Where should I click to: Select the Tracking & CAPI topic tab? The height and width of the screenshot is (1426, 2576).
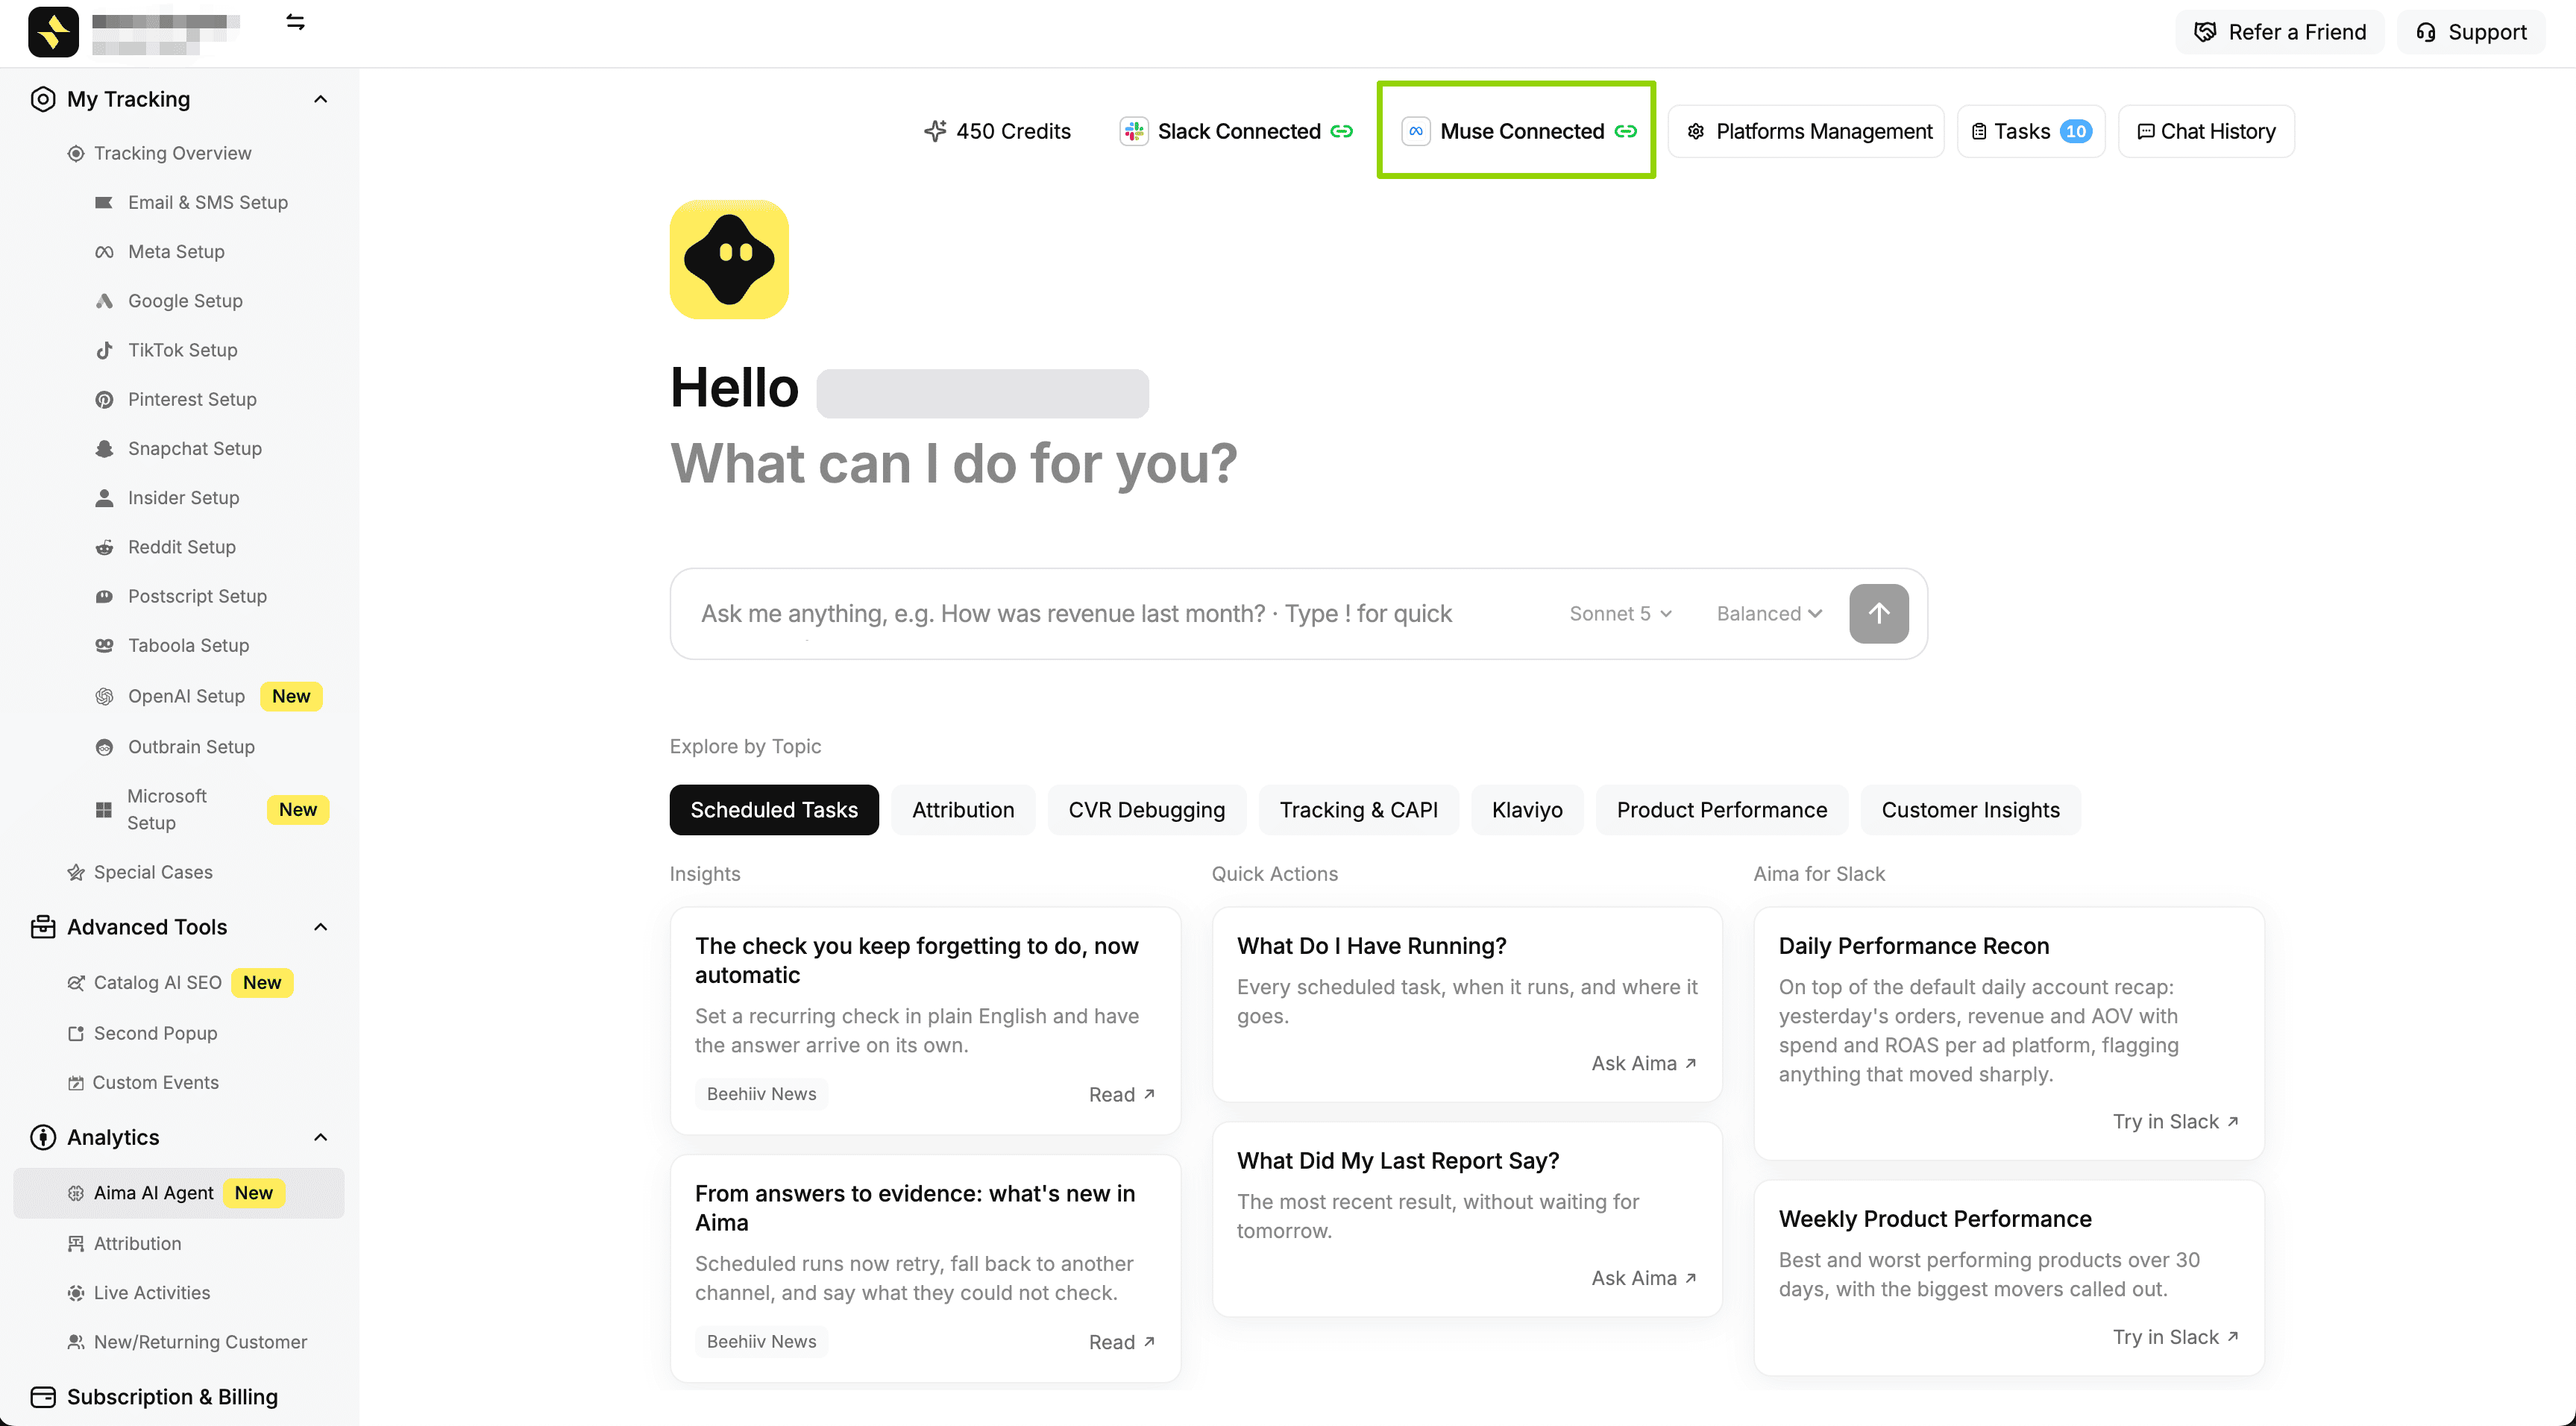click(1358, 809)
